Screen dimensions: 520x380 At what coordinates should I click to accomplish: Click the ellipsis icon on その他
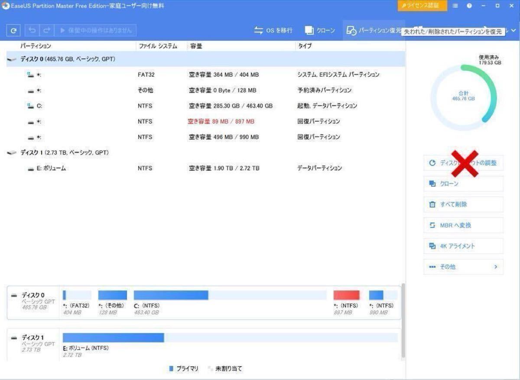tap(432, 267)
